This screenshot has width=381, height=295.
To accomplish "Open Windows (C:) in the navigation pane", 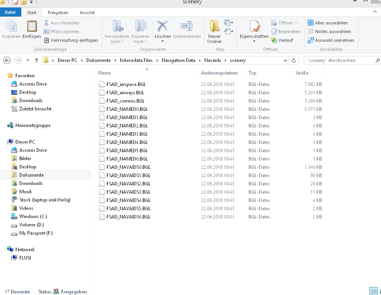I will 33,217.
